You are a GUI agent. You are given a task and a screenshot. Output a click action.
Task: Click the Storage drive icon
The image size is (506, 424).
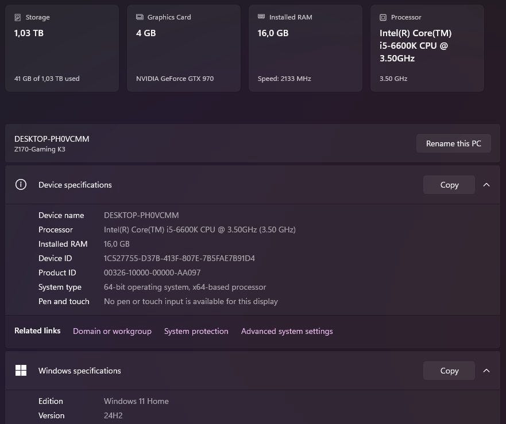click(x=18, y=18)
